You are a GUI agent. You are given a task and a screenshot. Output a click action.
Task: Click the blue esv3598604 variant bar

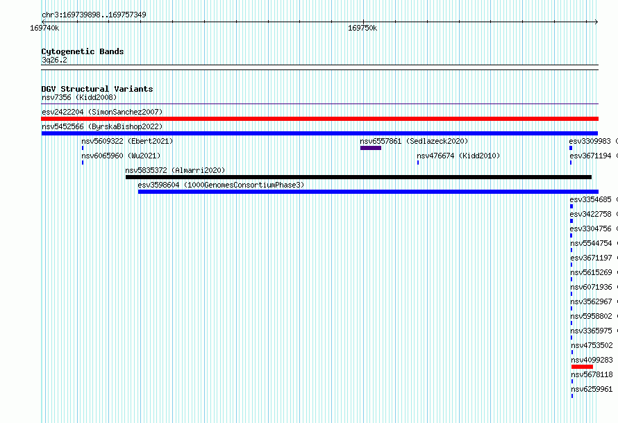pyautogui.click(x=368, y=192)
